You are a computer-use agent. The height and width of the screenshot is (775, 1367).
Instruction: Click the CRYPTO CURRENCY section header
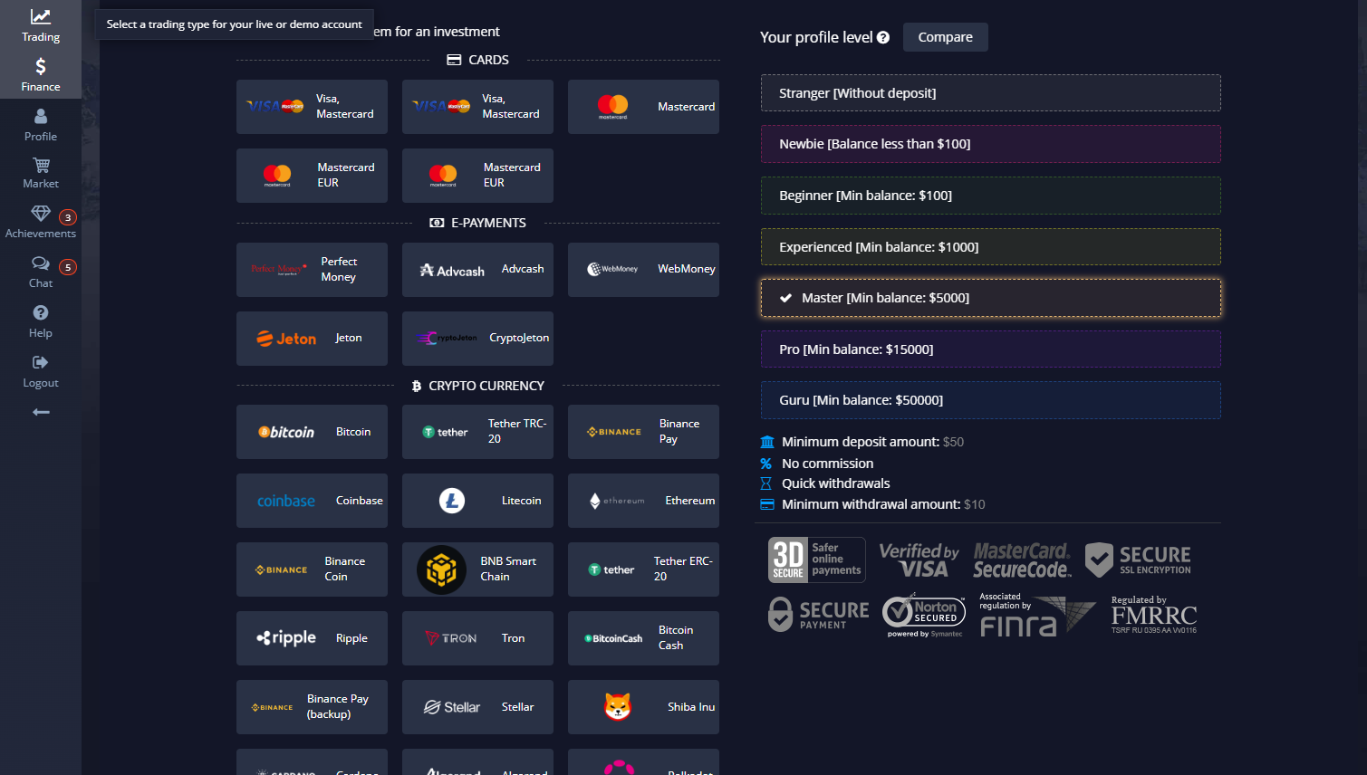point(478,386)
